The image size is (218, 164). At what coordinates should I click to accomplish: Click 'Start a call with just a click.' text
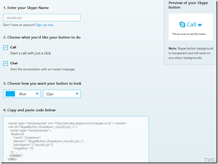(x=31, y=53)
